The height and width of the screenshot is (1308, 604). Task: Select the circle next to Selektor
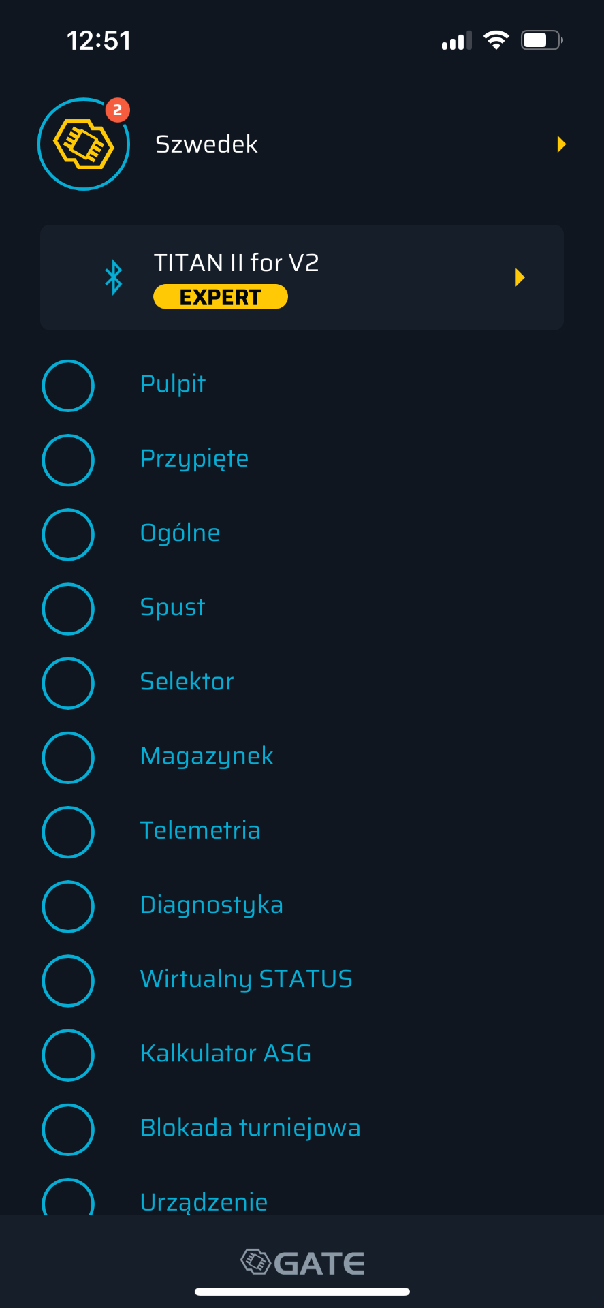coord(68,683)
